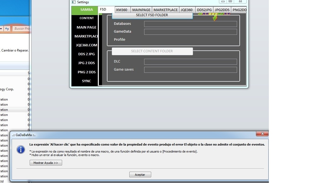Click the Settings window title icon
Screen dimensions: 311x183
[74, 2]
